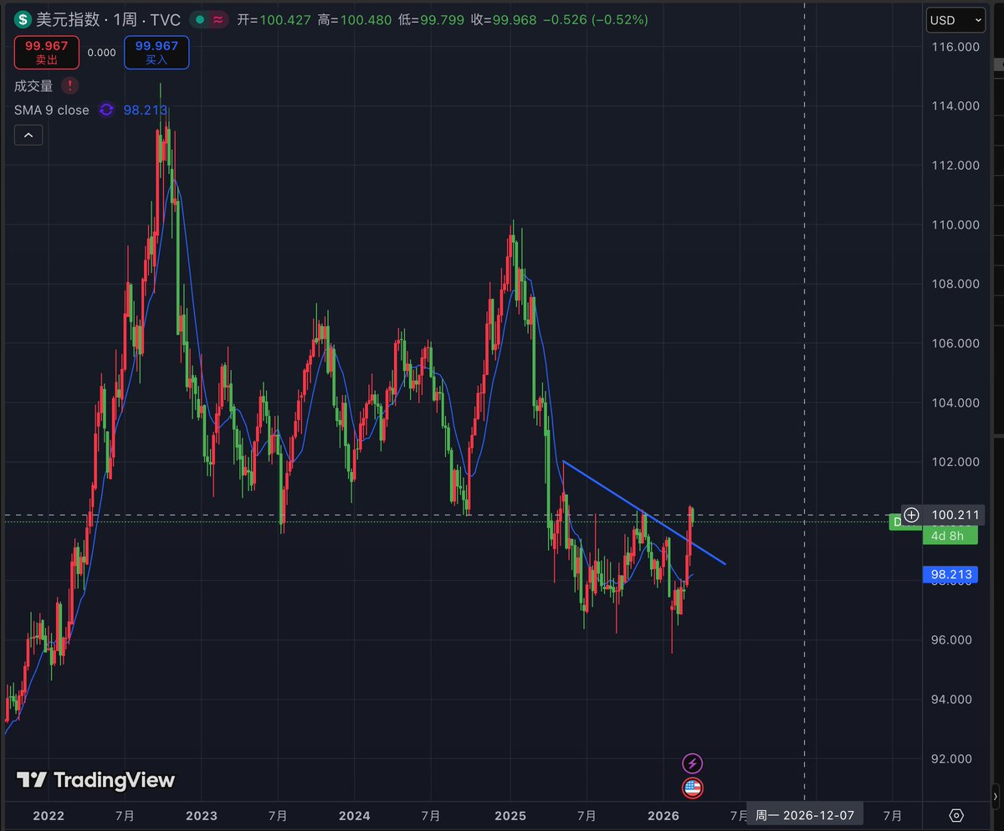
Task: Click the red volume warning exclamation icon
Action: pyautogui.click(x=70, y=85)
